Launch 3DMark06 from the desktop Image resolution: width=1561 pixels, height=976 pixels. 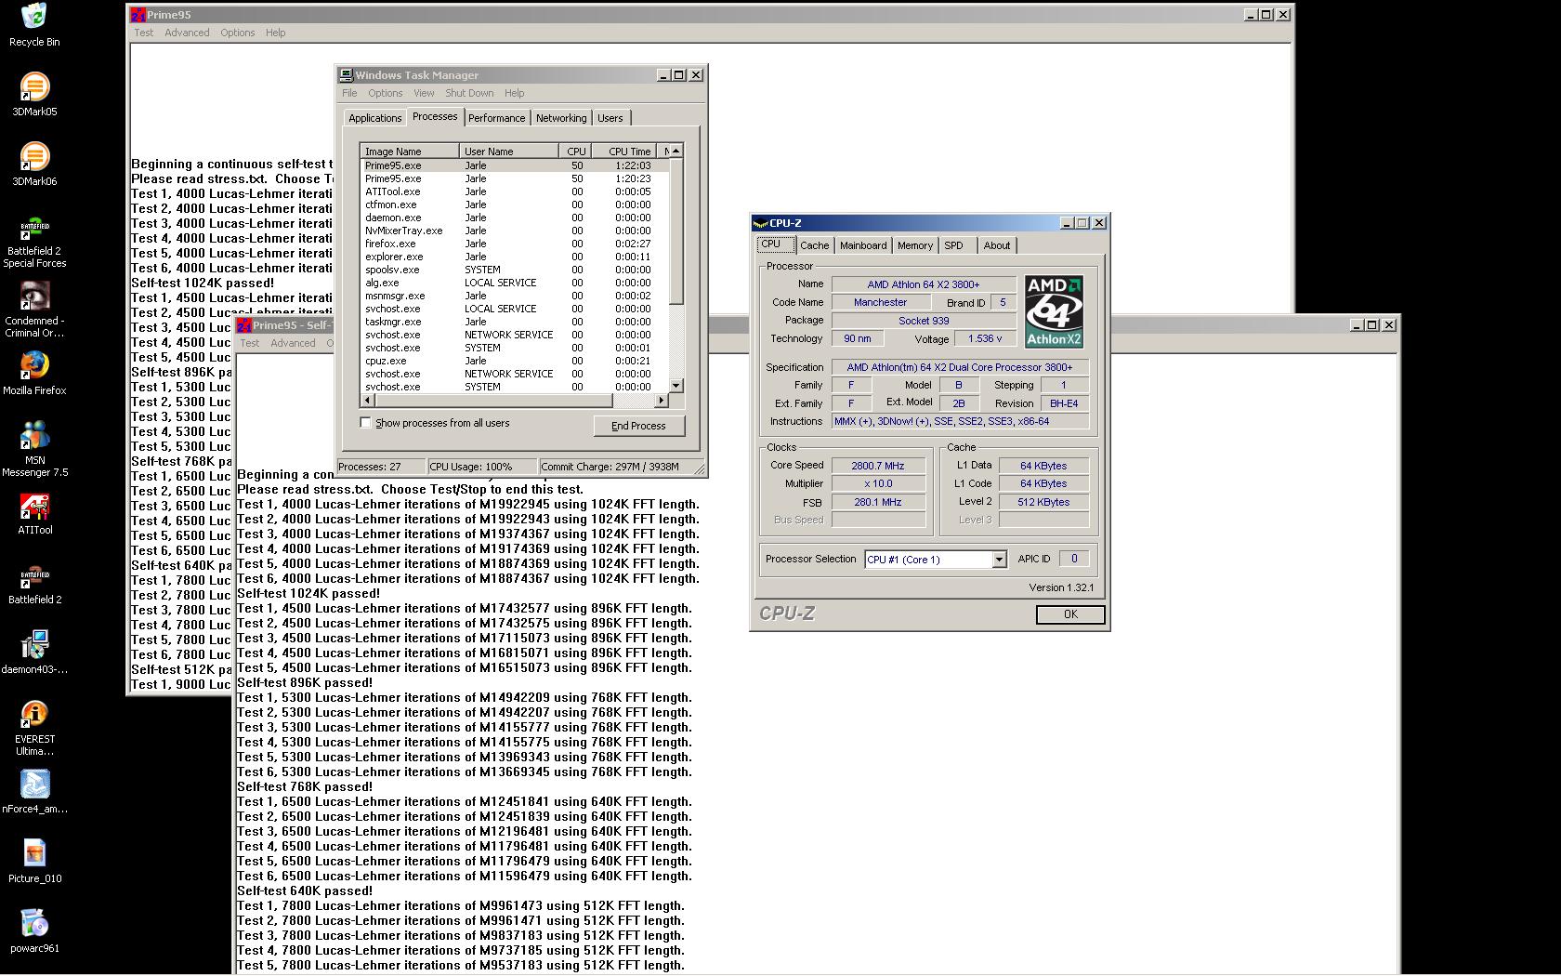34,164
